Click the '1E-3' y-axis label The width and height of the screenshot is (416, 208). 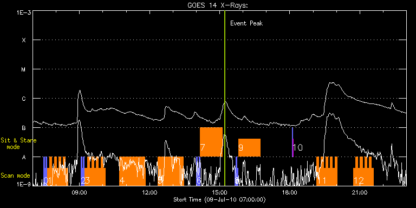click(x=24, y=13)
